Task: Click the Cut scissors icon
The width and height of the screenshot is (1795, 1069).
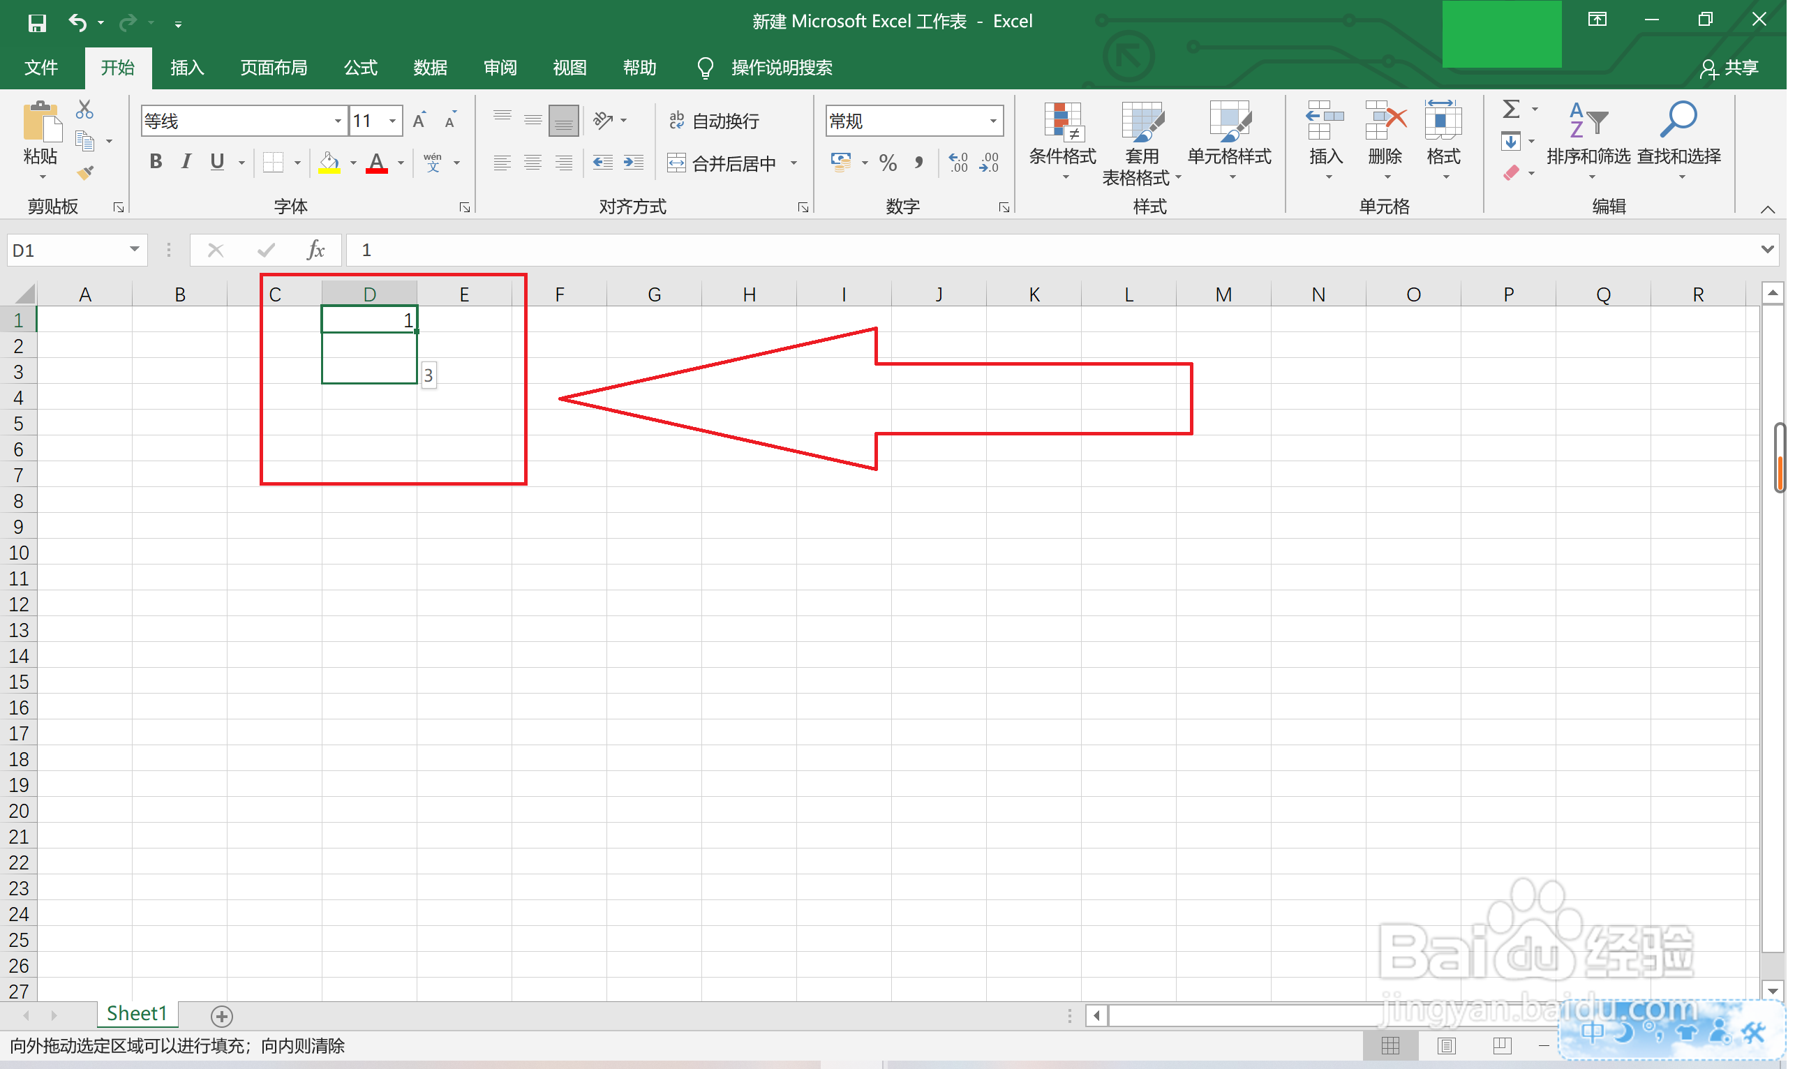Action: (x=84, y=110)
